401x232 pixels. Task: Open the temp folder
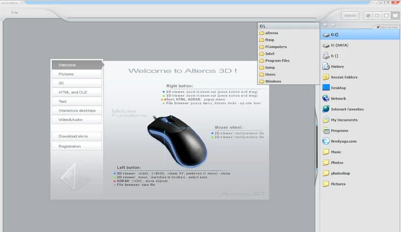[x=267, y=68]
